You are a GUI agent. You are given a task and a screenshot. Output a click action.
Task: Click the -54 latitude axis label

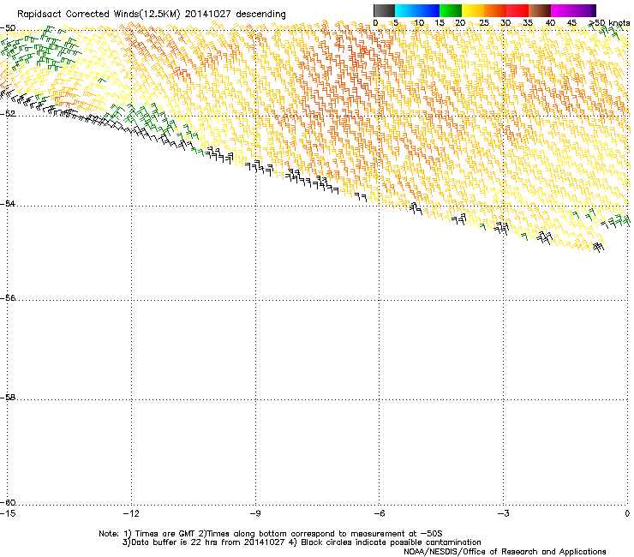coord(8,203)
